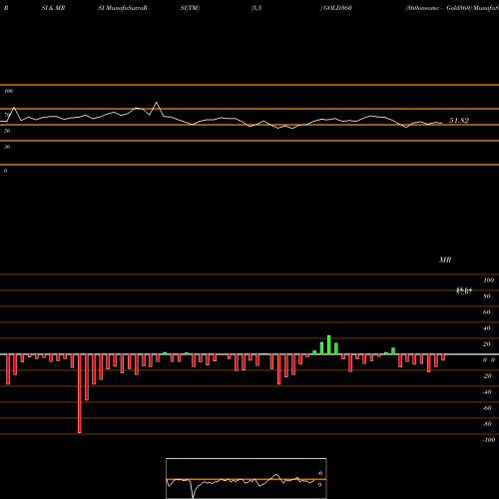The image size is (499, 499).
Task: Click the tallest red MR histogram bar
Action: pyautogui.click(x=80, y=393)
